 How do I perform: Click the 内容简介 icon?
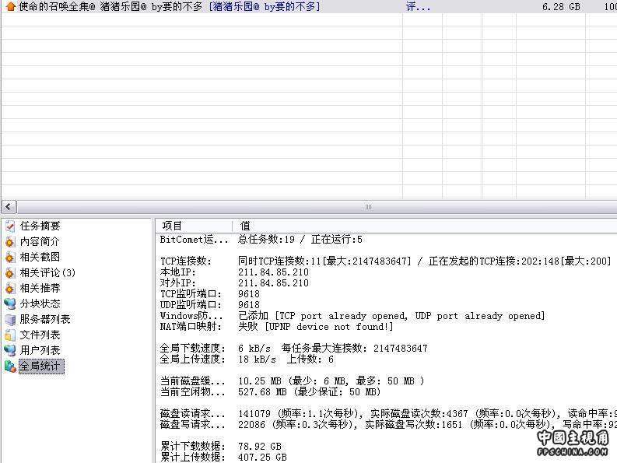[x=10, y=241]
